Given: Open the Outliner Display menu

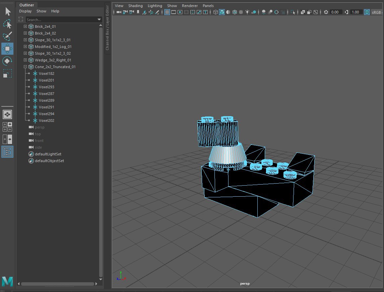Looking at the screenshot, I should pyautogui.click(x=25, y=11).
